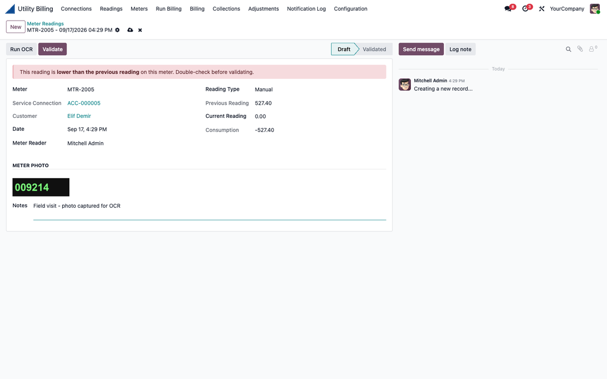Click into the Notes text field
Viewport: 607px width, 379px height.
[x=209, y=211]
